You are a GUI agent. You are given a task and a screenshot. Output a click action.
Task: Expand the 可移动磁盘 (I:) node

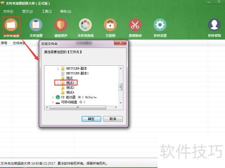tap(53, 102)
